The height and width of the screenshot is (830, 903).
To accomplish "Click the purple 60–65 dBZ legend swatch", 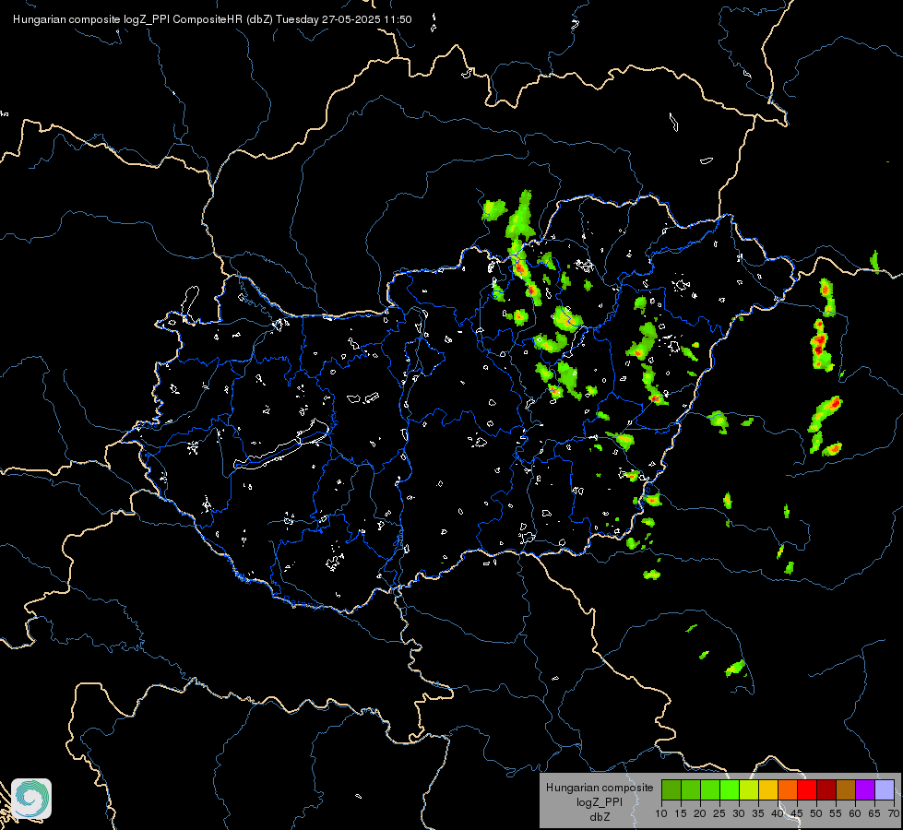I will point(865,789).
